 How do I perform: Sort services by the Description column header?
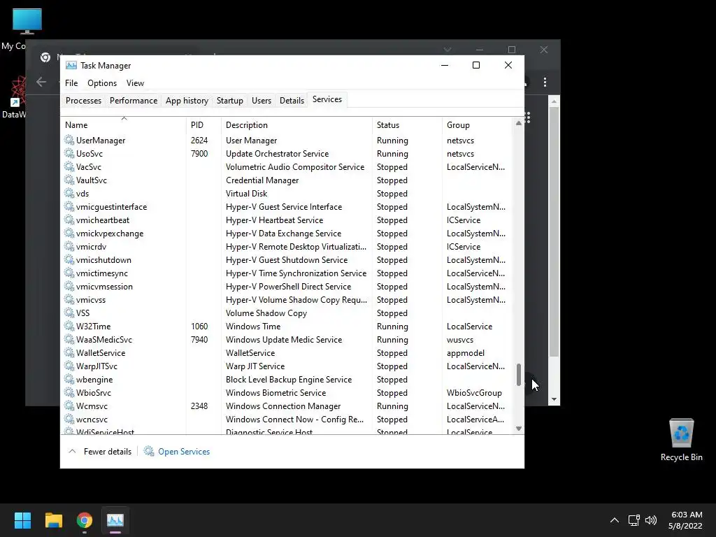tap(296, 124)
